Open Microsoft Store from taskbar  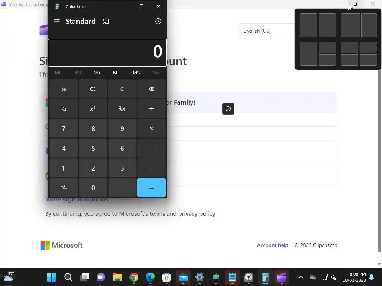[167, 277]
